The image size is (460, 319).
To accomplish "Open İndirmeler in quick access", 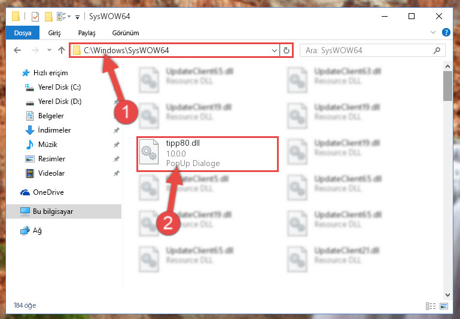I will [54, 130].
